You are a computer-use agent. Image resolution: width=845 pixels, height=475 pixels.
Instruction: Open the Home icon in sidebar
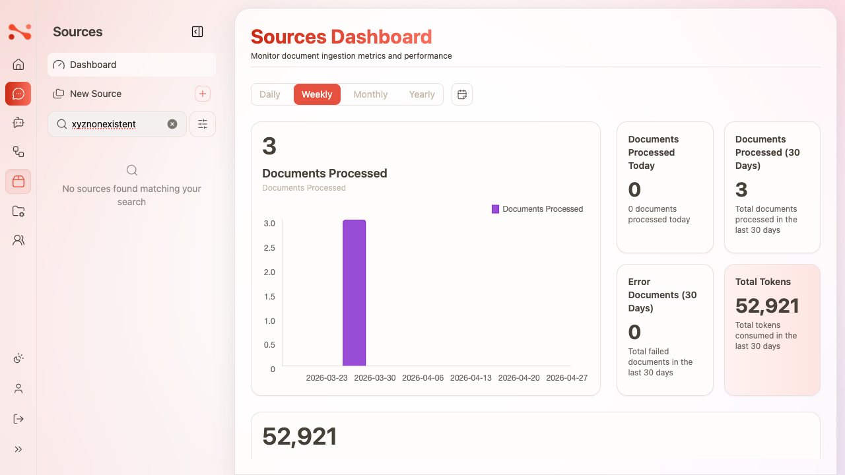tap(18, 64)
